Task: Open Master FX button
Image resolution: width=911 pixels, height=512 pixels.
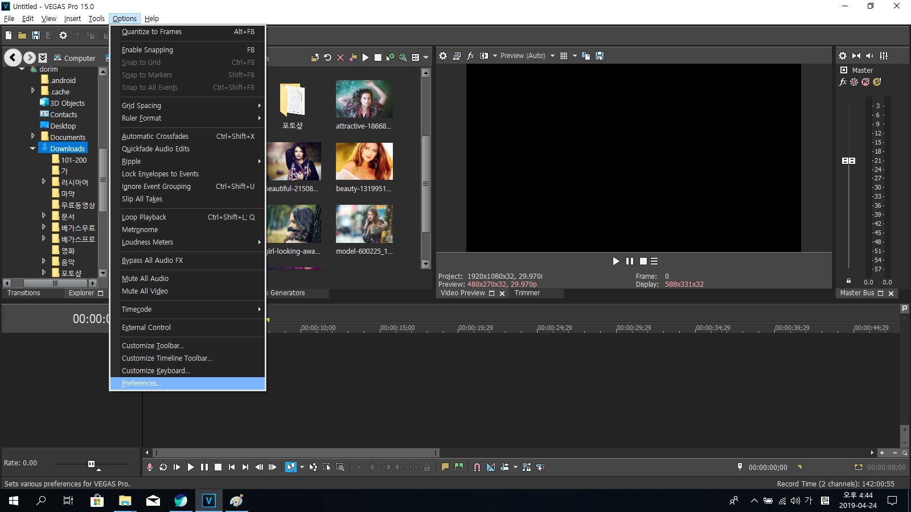Action: coord(843,82)
